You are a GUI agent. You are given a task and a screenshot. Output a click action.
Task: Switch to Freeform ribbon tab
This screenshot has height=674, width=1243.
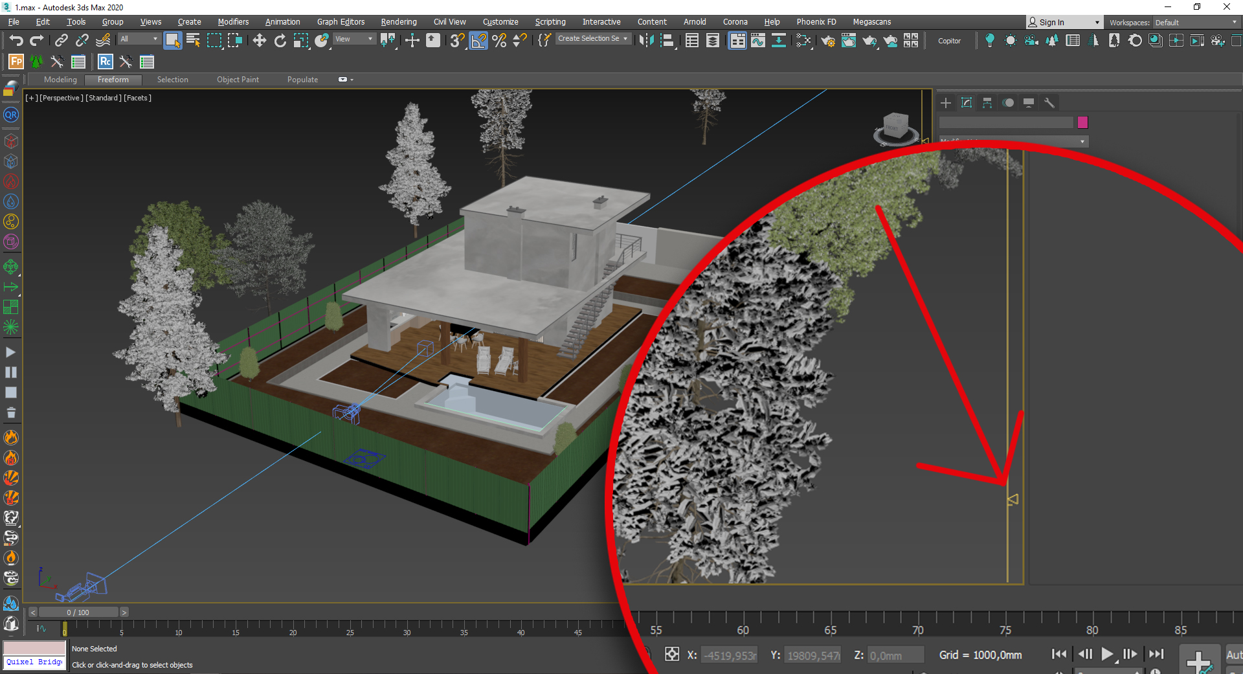tap(113, 80)
